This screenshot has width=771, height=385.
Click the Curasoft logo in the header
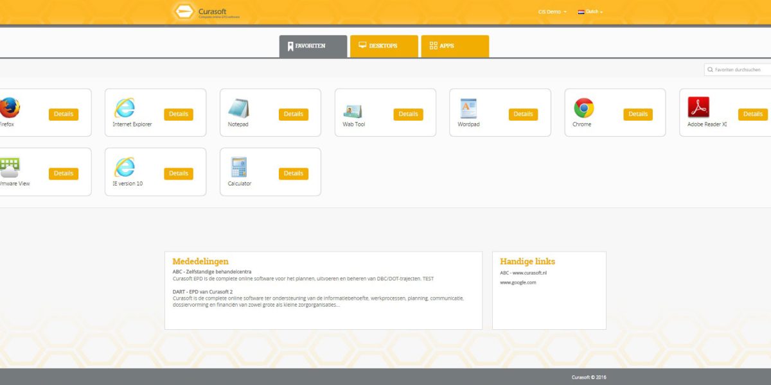click(204, 11)
